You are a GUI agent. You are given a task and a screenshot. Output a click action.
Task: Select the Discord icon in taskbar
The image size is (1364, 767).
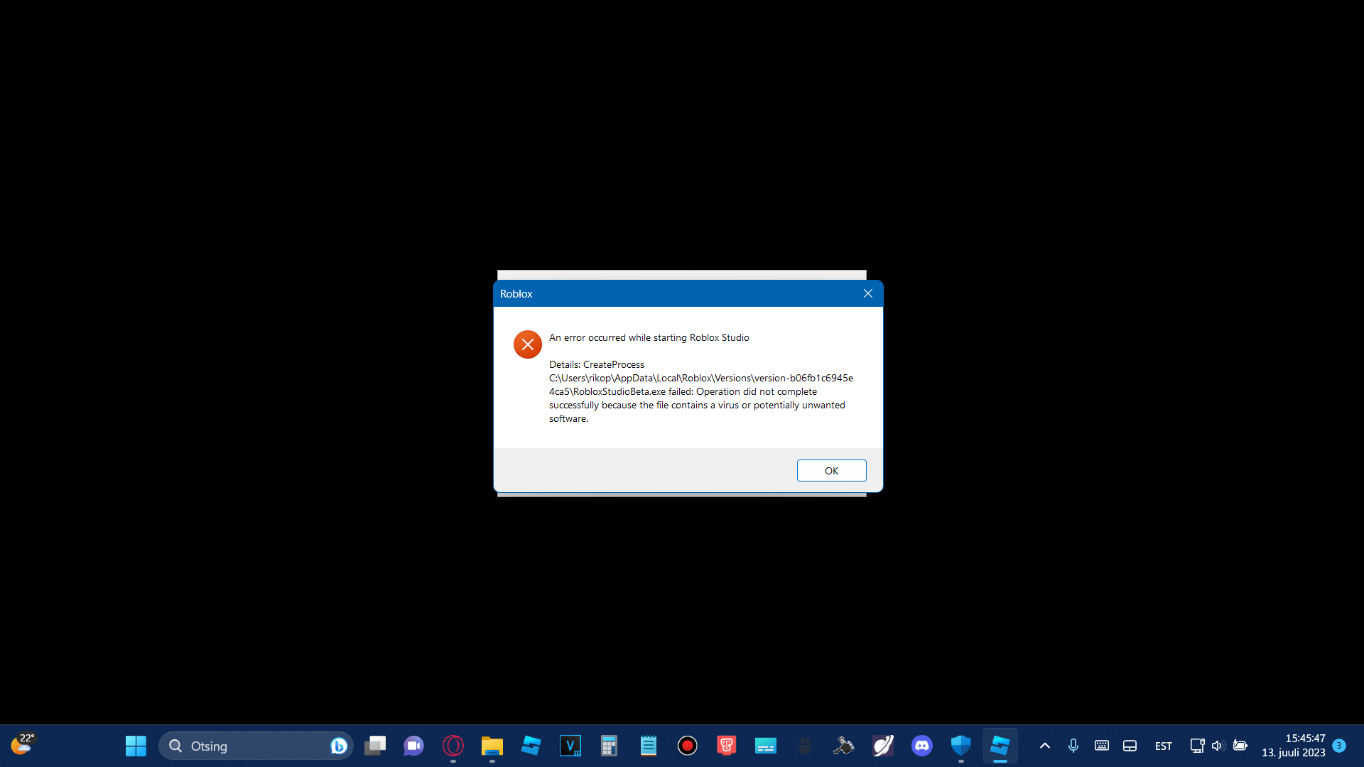point(922,746)
